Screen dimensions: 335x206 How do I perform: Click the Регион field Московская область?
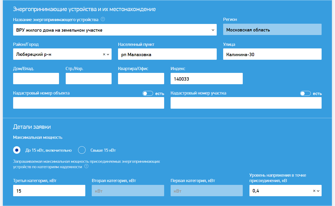(272, 30)
